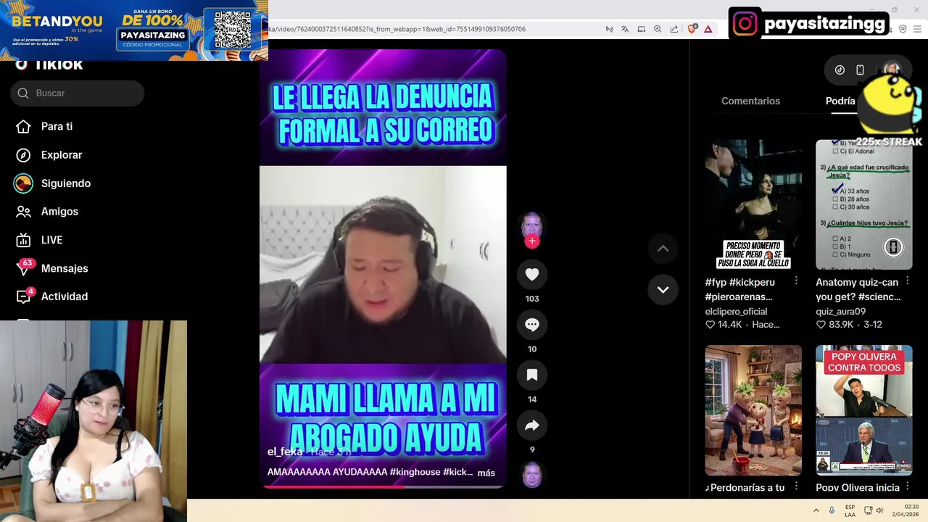Open the Piero soga al cuello video thumbnail
The image size is (928, 522).
coord(753,204)
